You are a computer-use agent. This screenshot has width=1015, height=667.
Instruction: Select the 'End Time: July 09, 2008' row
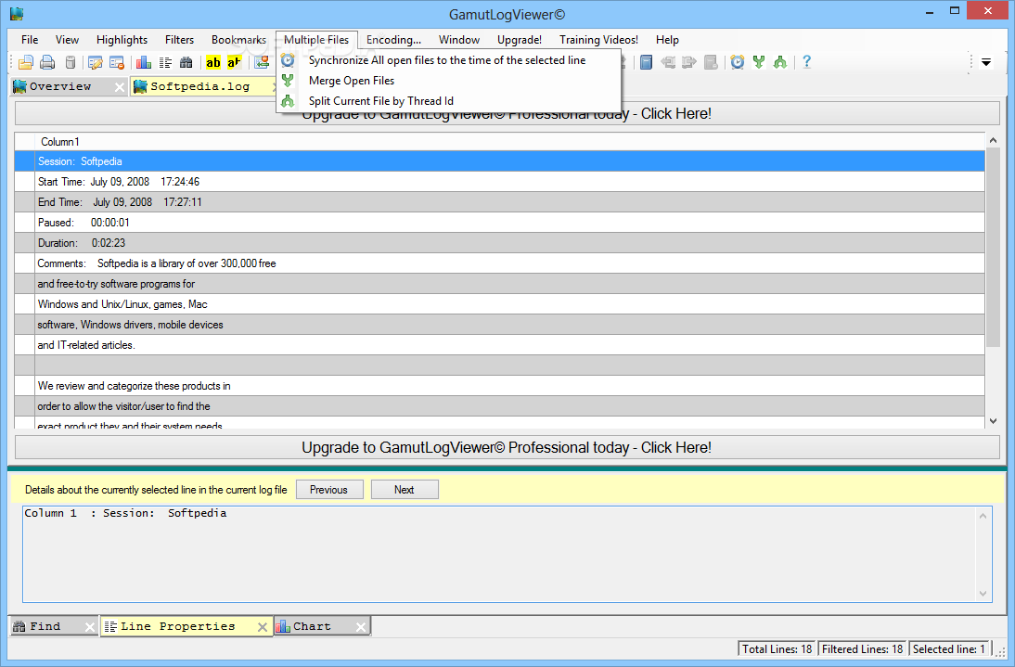point(500,202)
